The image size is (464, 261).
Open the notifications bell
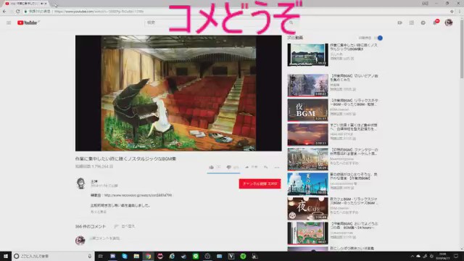tap(435, 22)
